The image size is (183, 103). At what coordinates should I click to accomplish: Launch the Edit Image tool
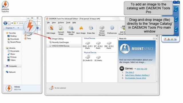click(x=51, y=30)
